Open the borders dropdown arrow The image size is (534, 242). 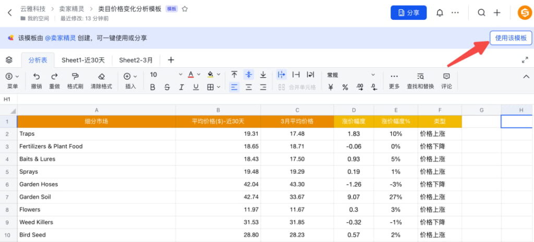(x=218, y=87)
